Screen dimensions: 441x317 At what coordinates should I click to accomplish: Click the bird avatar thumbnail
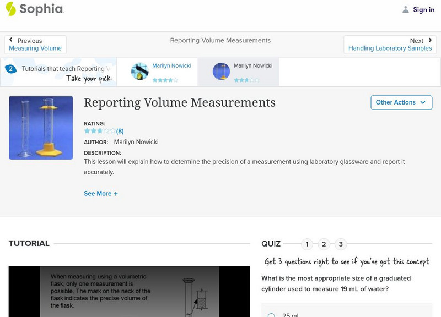coord(140,72)
